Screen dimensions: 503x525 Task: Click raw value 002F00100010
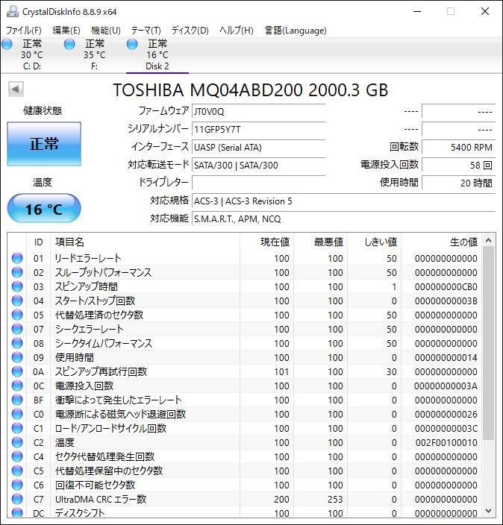pyautogui.click(x=446, y=443)
